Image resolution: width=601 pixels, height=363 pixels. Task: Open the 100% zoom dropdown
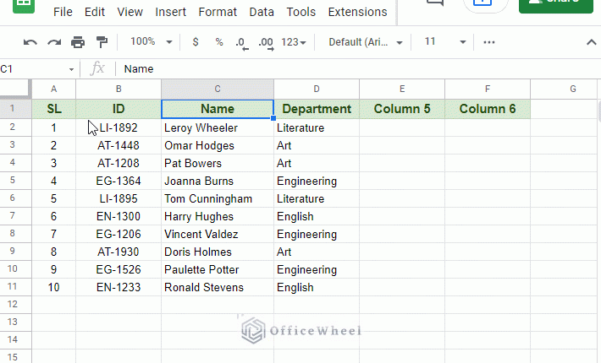(x=152, y=41)
